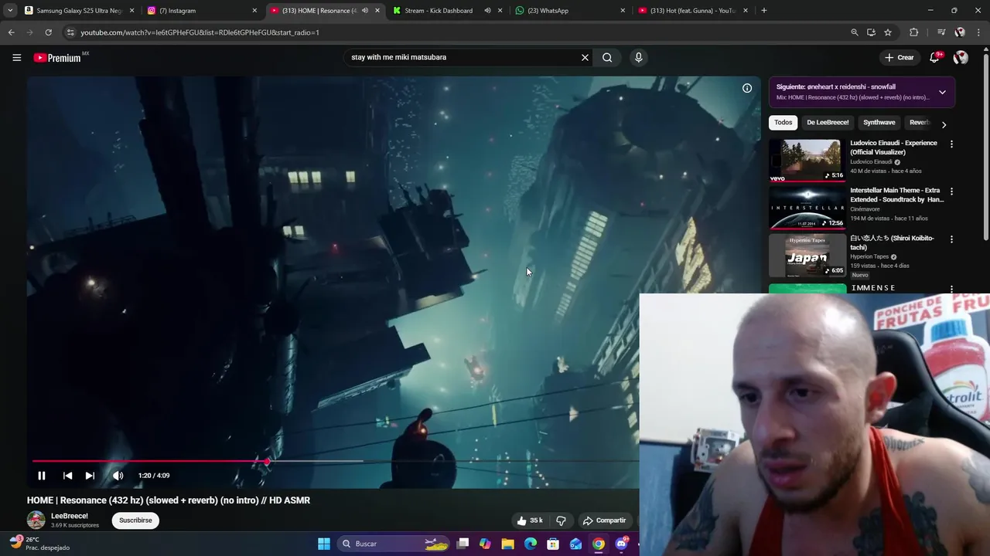This screenshot has height=556, width=990.
Task: Clear the YouTube search text with X
Action: coord(585,57)
